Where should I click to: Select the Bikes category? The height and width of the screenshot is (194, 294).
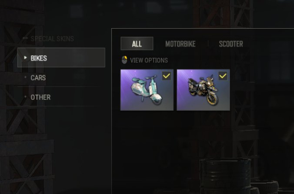[61, 58]
